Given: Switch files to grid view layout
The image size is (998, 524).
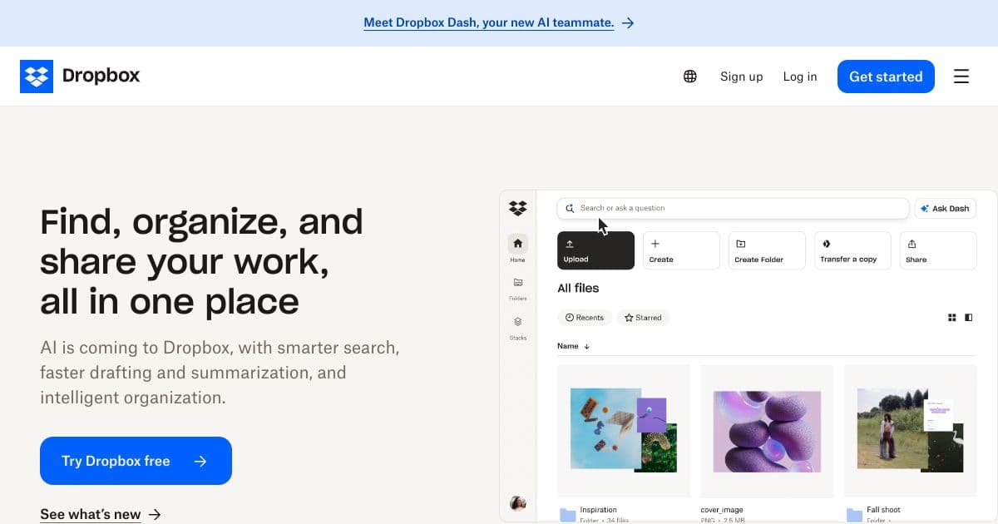Looking at the screenshot, I should [x=951, y=317].
